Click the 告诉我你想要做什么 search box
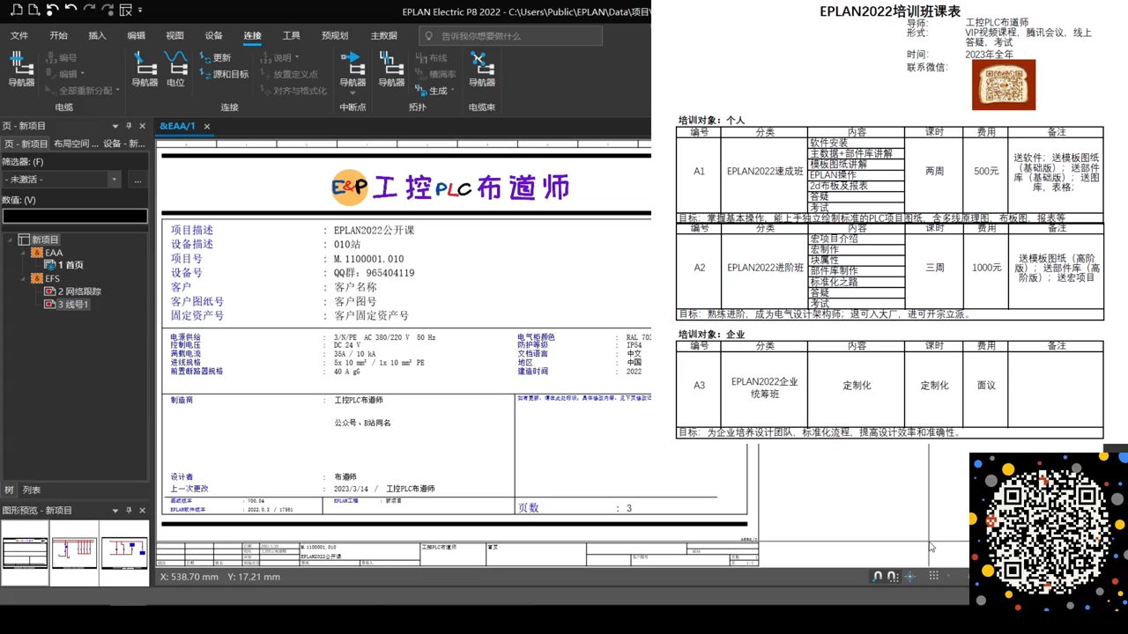1128x634 pixels. [510, 36]
